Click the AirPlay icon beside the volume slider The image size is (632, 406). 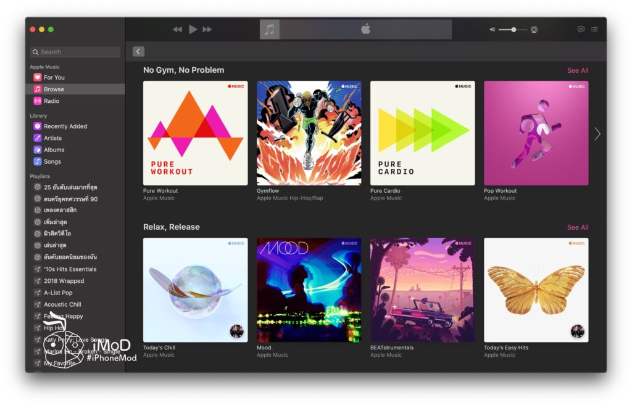[x=533, y=29]
